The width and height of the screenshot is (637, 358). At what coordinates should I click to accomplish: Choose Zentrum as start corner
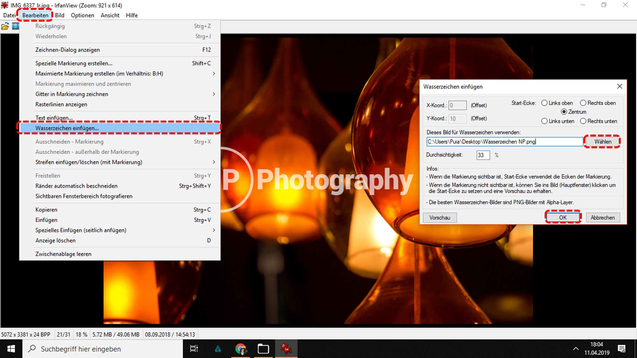564,112
